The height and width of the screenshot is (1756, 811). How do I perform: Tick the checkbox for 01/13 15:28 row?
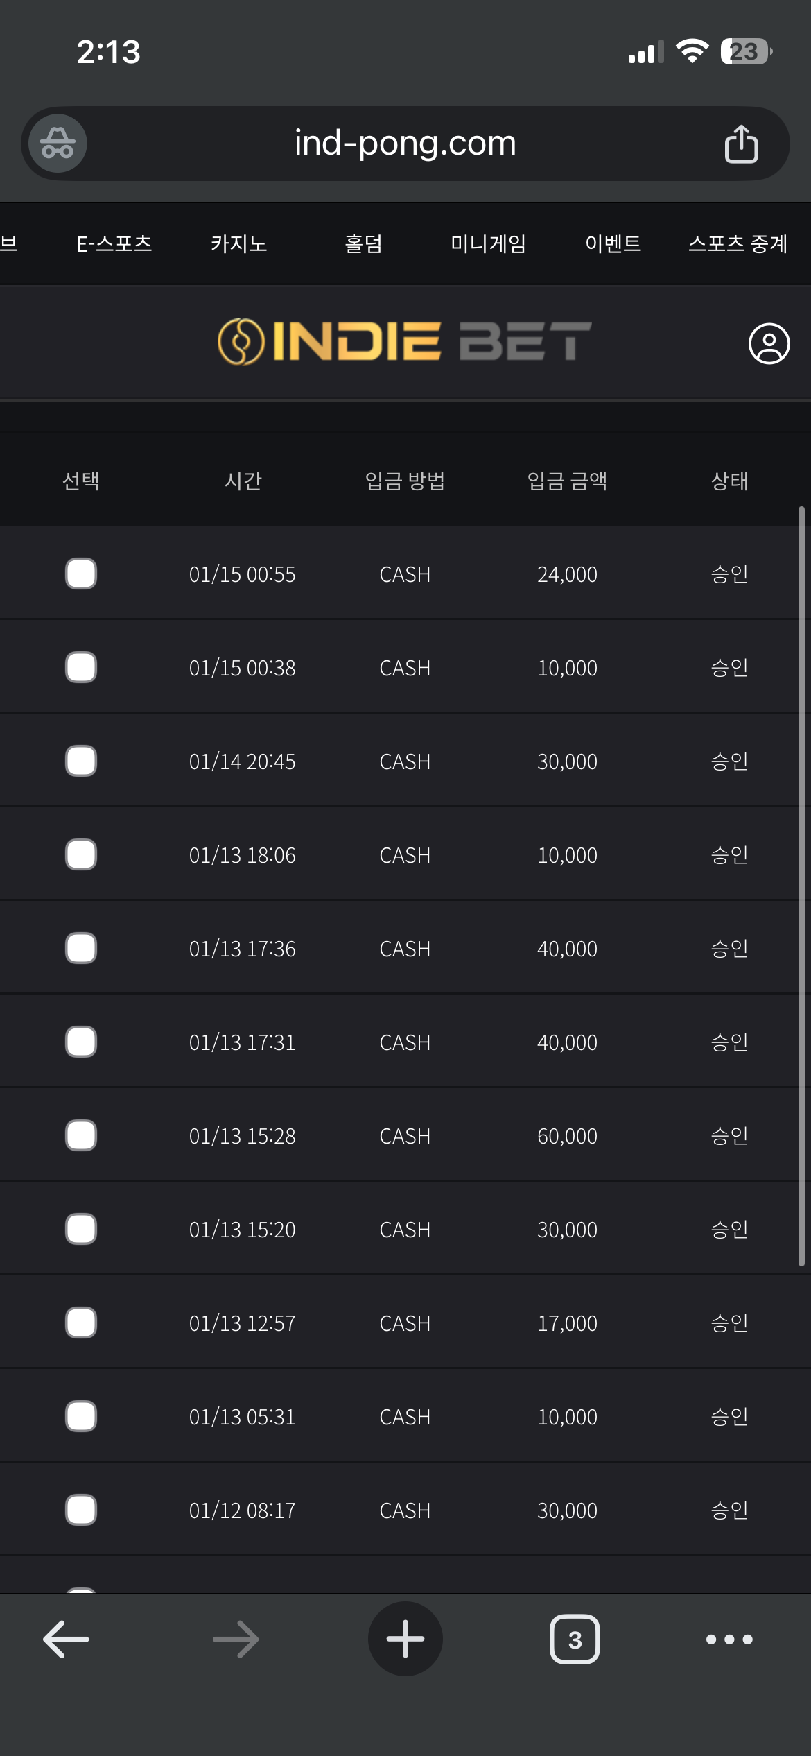pyautogui.click(x=81, y=1135)
